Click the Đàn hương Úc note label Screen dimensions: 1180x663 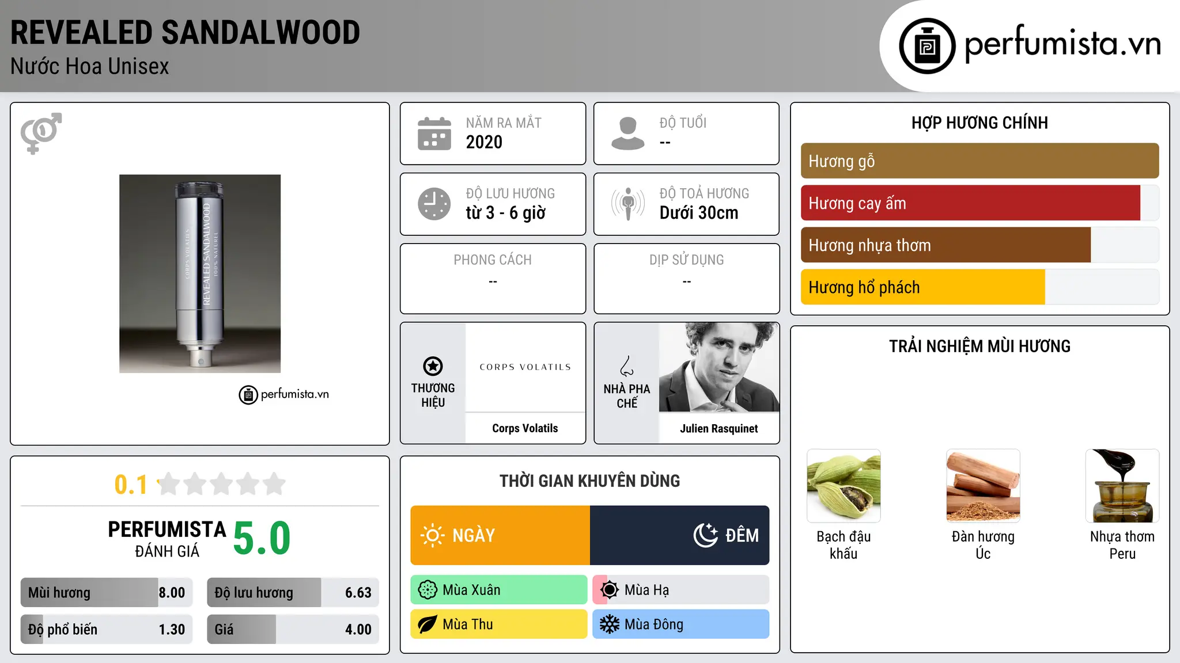tap(983, 545)
